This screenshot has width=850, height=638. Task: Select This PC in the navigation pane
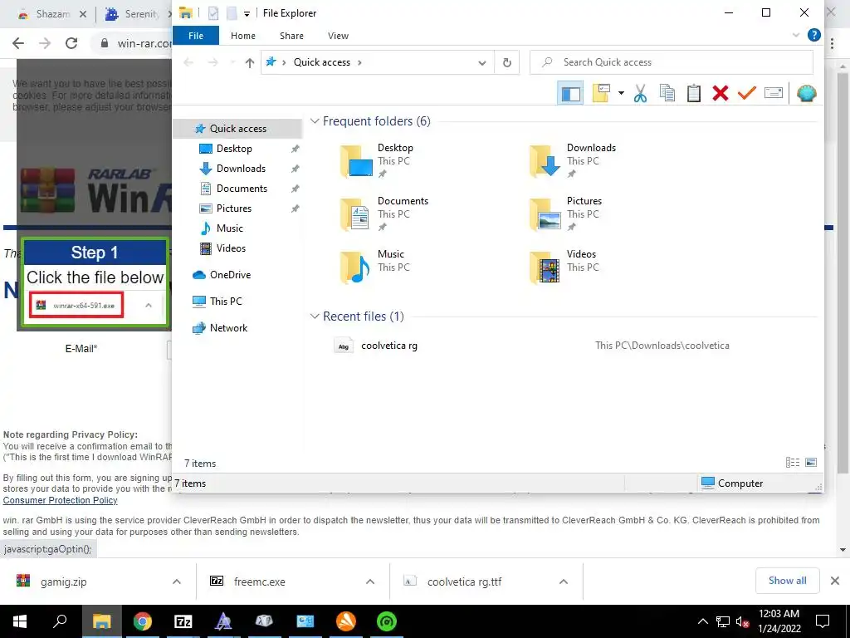(x=226, y=301)
